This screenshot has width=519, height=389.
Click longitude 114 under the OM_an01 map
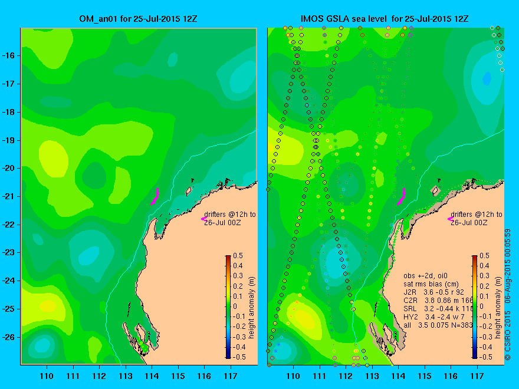[x=152, y=376]
